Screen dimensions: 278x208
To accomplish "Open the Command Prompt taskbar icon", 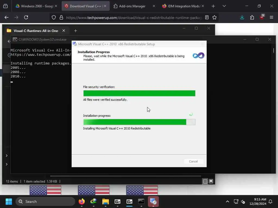I will pyautogui.click(x=141, y=201).
